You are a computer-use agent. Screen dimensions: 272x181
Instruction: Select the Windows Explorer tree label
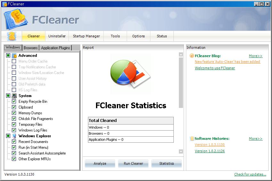pos(35,136)
